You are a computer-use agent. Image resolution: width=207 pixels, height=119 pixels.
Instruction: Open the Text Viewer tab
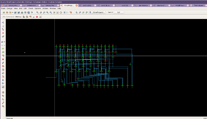tap(199, 5)
